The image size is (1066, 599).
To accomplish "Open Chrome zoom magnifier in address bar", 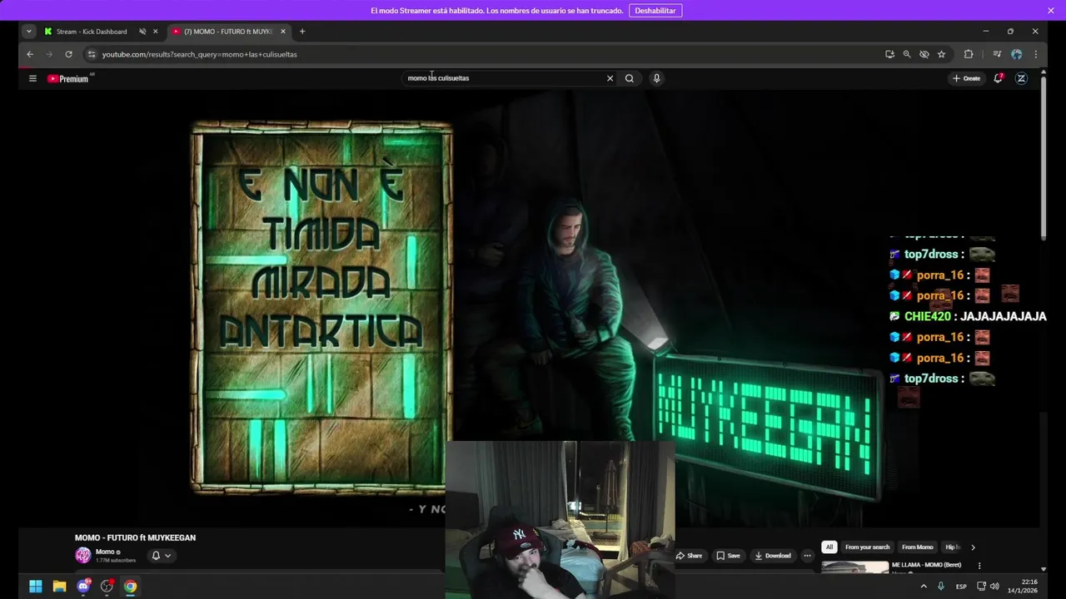I will point(907,54).
